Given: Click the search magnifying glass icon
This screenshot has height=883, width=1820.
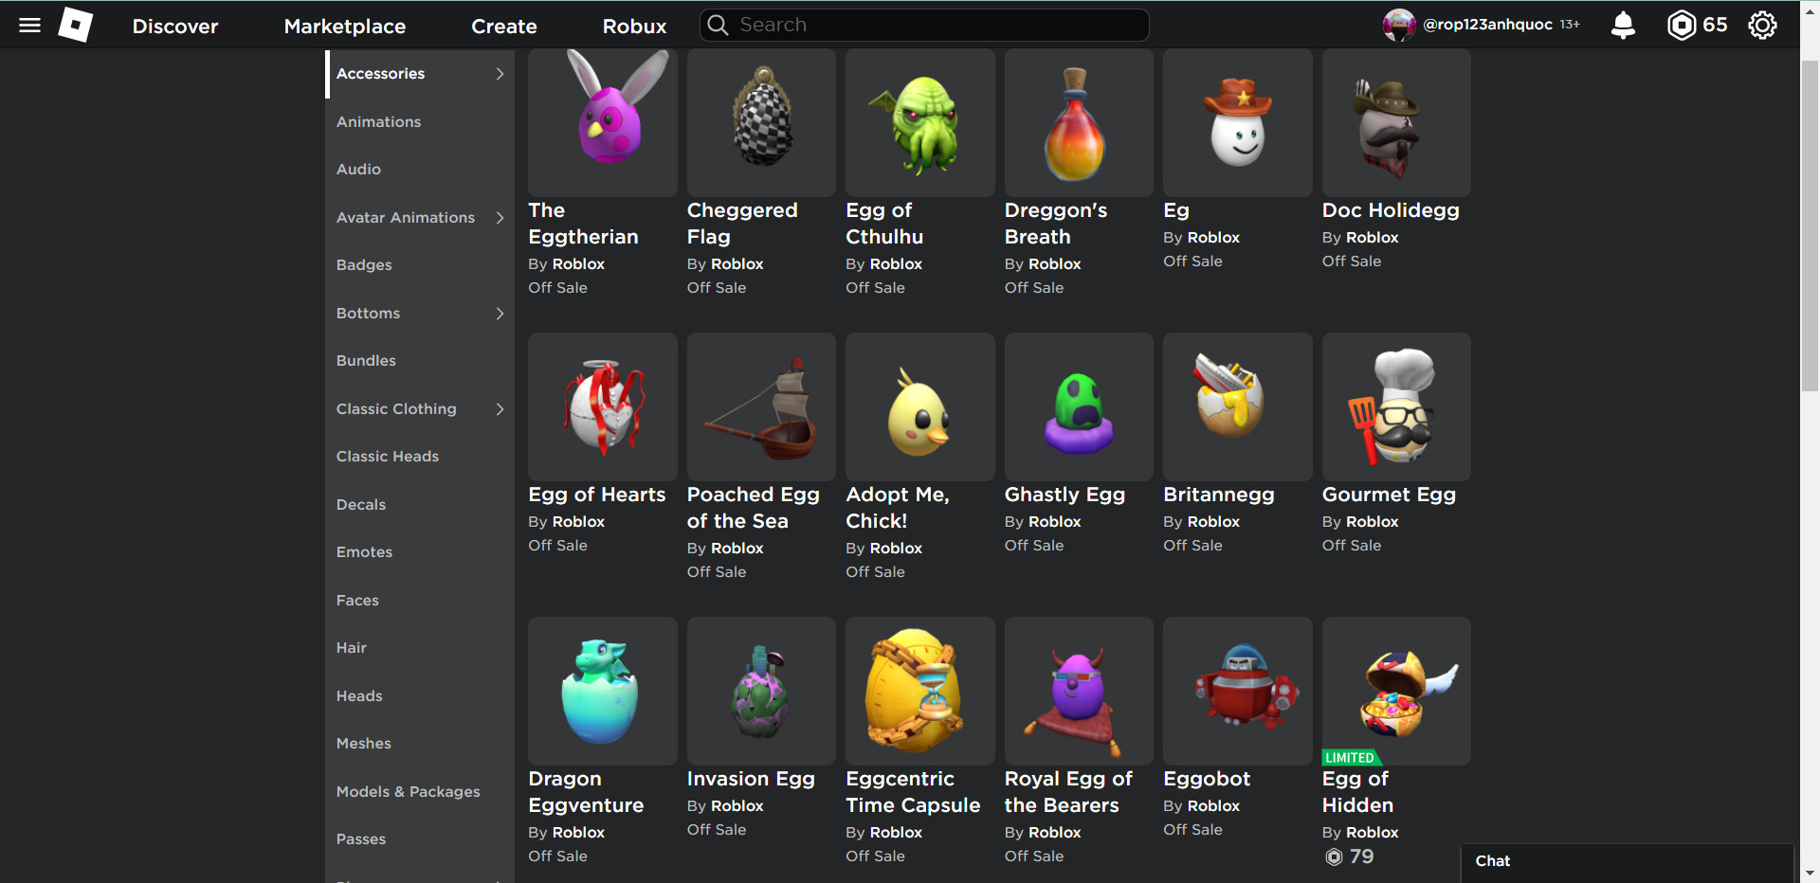Looking at the screenshot, I should pyautogui.click(x=719, y=26).
